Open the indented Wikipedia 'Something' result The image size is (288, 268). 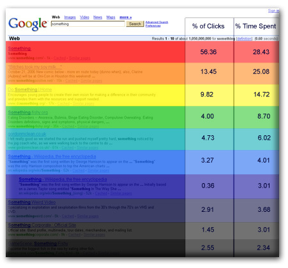pos(63,179)
